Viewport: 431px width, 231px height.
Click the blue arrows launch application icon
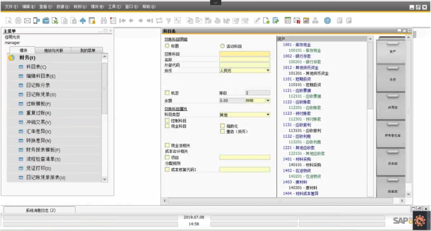83,21
